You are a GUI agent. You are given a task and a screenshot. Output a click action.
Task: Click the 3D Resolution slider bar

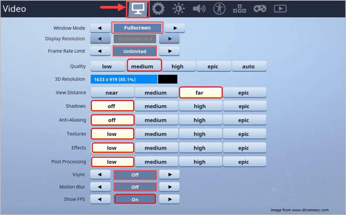tap(134, 79)
